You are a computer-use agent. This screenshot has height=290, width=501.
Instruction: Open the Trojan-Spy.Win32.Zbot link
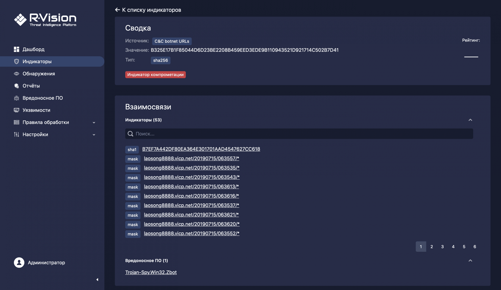(151, 272)
